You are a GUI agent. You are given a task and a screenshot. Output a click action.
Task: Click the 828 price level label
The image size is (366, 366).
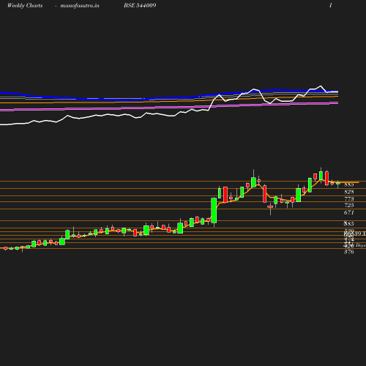point(349,192)
